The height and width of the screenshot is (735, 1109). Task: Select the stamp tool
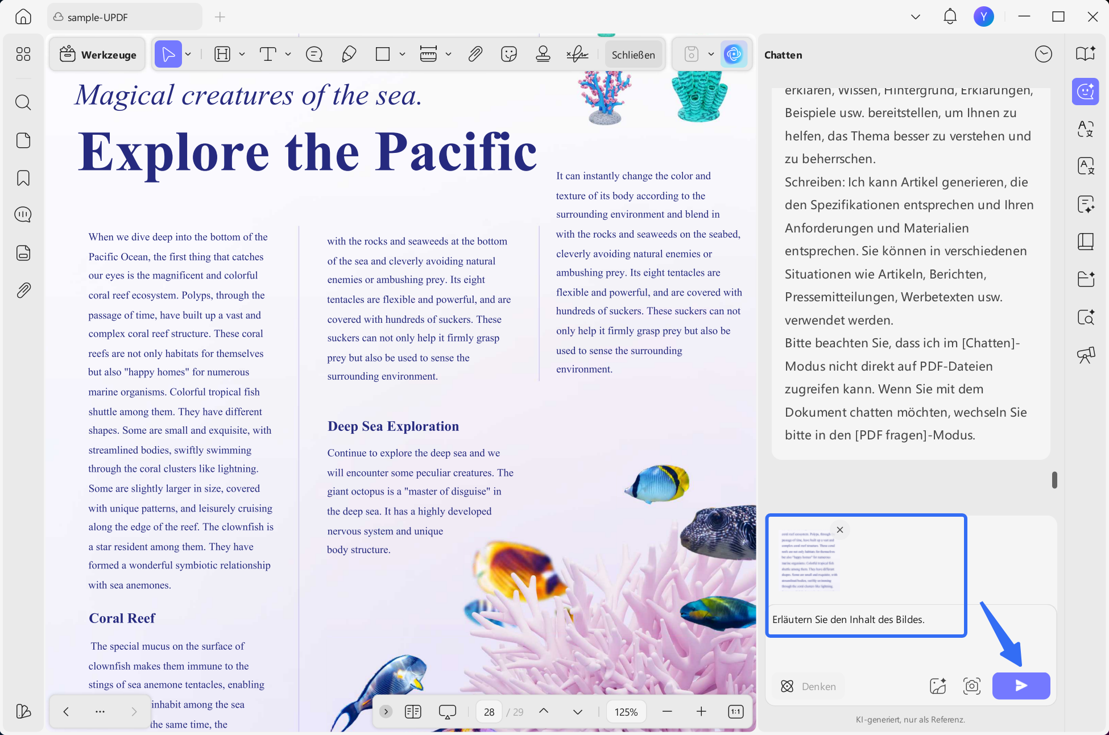[x=543, y=55]
